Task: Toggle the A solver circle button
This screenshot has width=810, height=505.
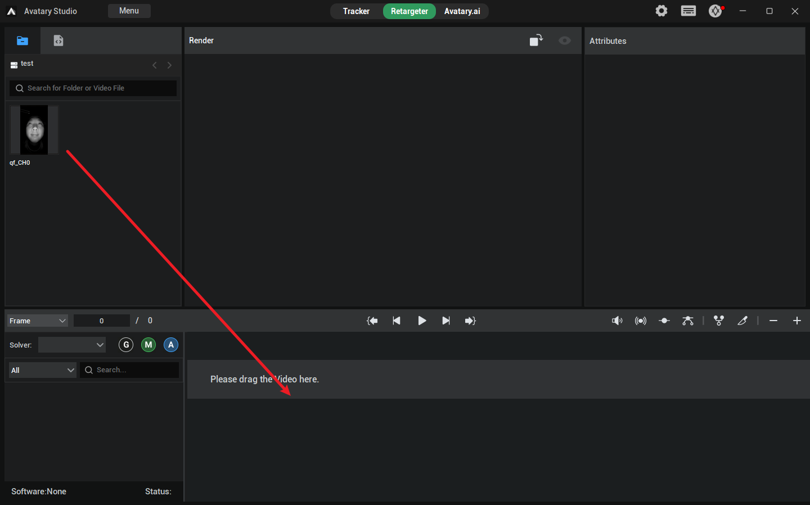Action: coord(171,345)
